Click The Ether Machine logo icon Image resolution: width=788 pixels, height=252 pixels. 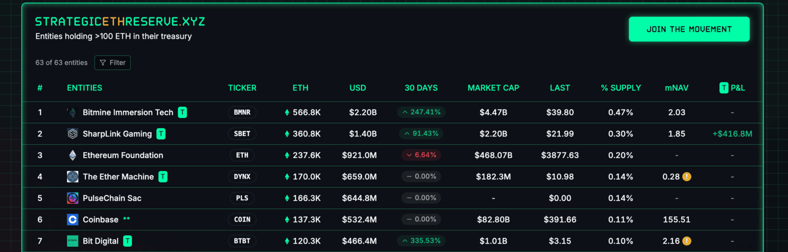(x=72, y=177)
